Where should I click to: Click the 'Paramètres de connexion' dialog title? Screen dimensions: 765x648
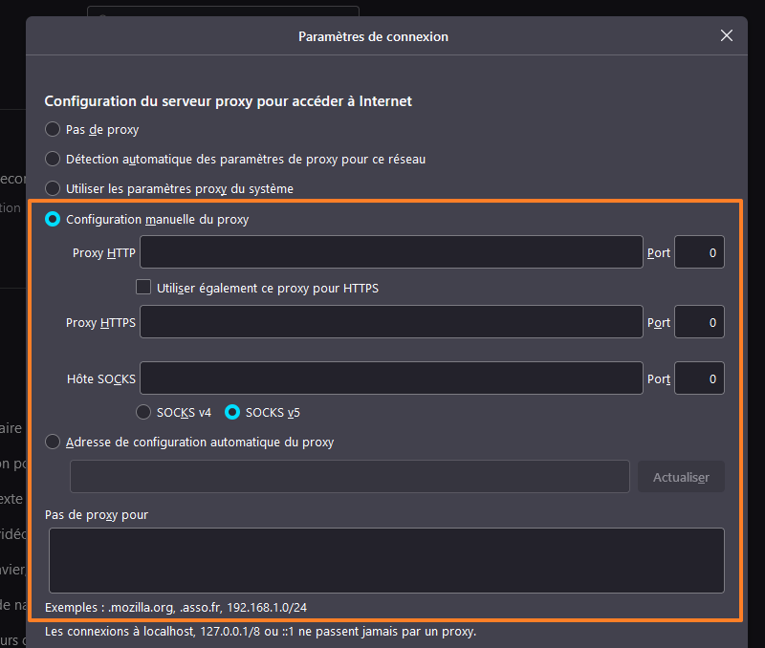[373, 36]
